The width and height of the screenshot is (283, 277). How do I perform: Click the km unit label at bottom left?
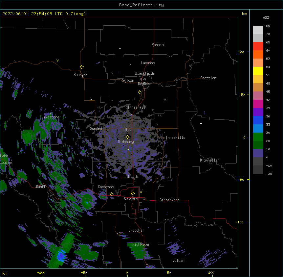pyautogui.click(x=5, y=273)
